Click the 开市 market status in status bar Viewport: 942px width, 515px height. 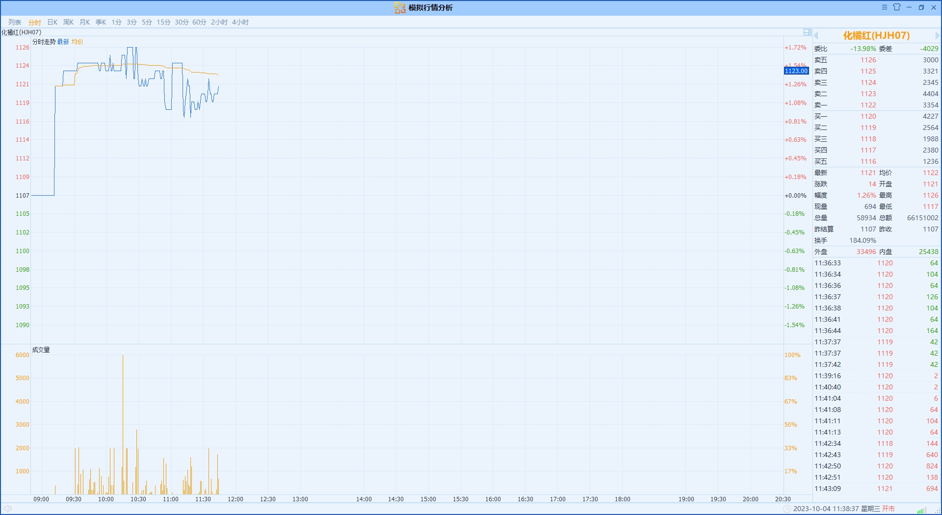pos(888,509)
